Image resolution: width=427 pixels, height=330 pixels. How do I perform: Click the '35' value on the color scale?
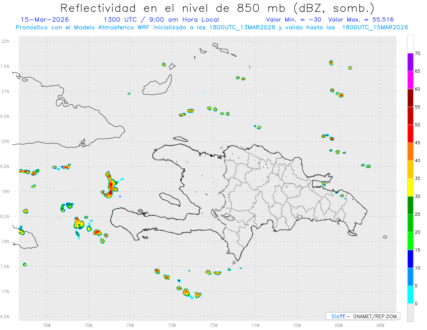point(417,178)
